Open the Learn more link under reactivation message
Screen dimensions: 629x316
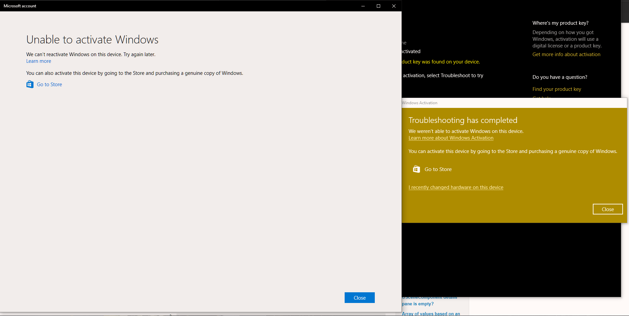(39, 61)
